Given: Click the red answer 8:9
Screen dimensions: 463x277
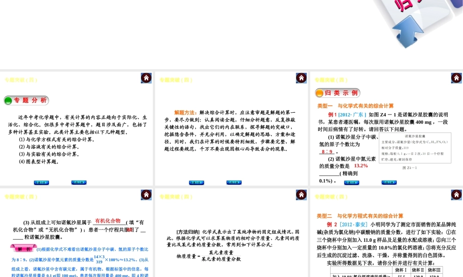Looking at the screenshot, I should [327, 151].
